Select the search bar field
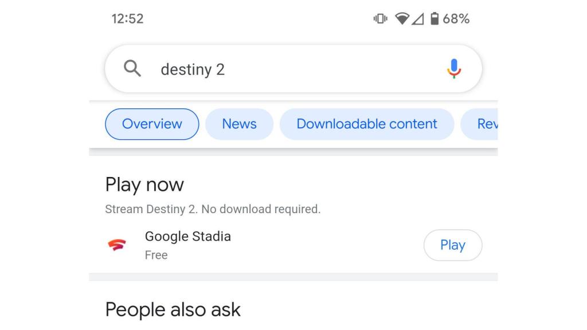Image resolution: width=587 pixels, height=330 pixels. click(x=293, y=69)
